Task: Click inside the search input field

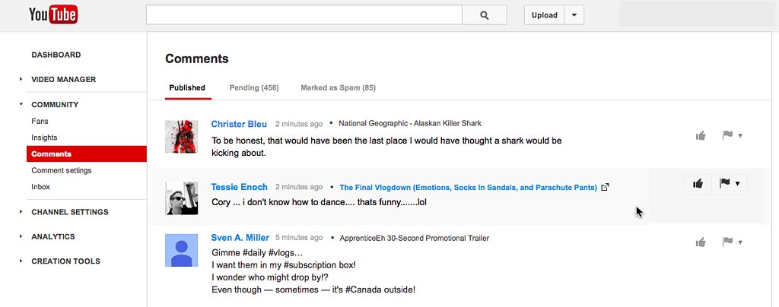Action: pyautogui.click(x=304, y=15)
